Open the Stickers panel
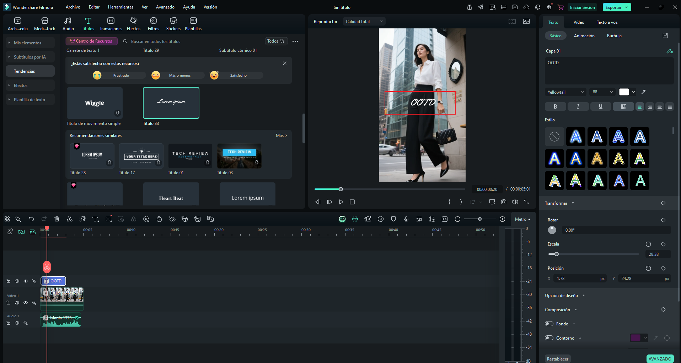This screenshot has width=681, height=363. tap(173, 24)
